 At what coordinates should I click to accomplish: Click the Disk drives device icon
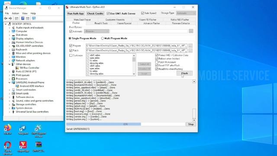coord(13,35)
